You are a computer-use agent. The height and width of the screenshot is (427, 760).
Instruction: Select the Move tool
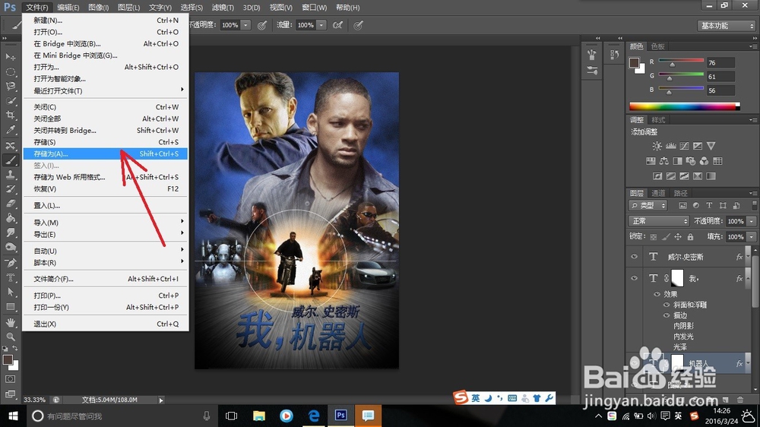(10, 57)
